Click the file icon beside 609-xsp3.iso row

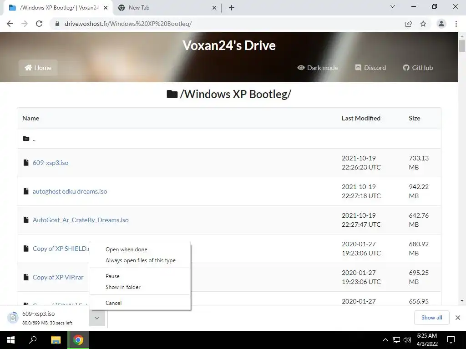coord(26,162)
